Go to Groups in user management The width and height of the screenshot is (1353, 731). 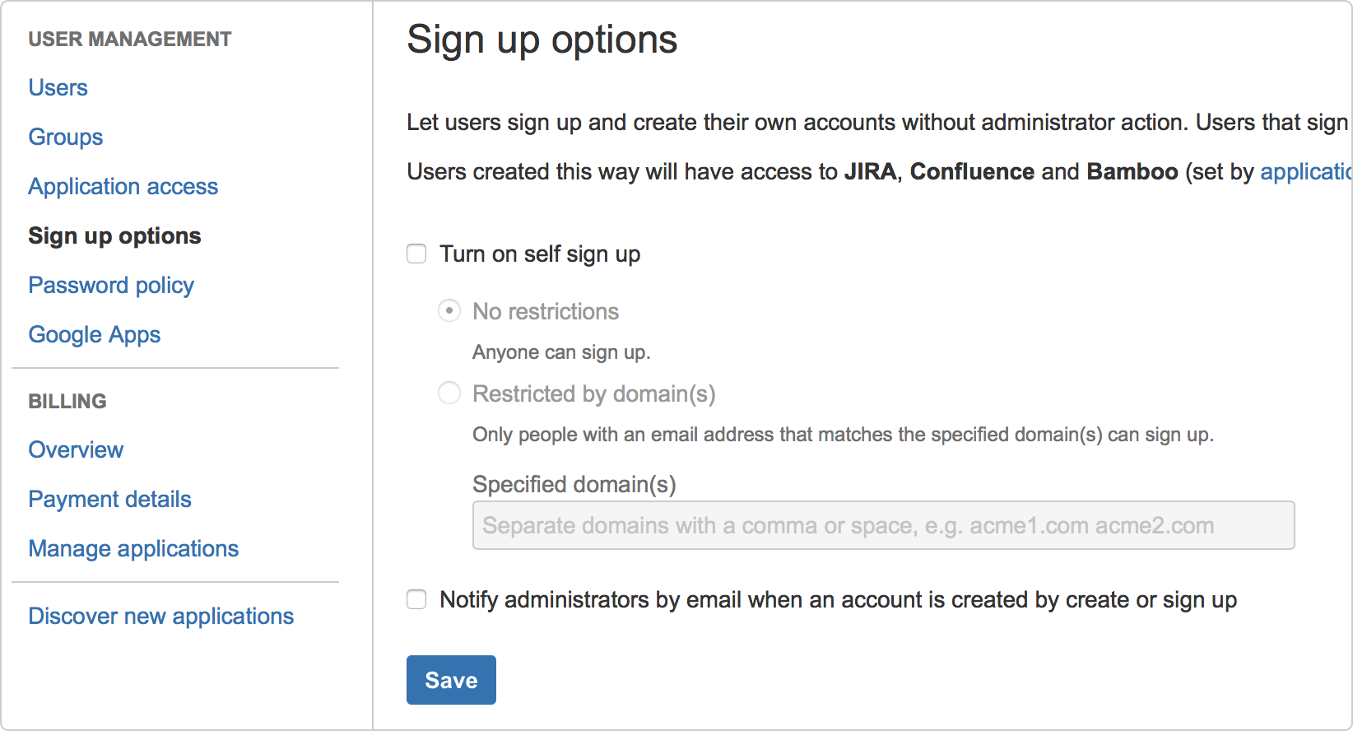point(66,137)
